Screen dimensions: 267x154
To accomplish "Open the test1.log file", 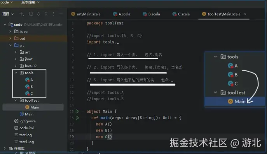I will pyautogui.click(x=24, y=142).
